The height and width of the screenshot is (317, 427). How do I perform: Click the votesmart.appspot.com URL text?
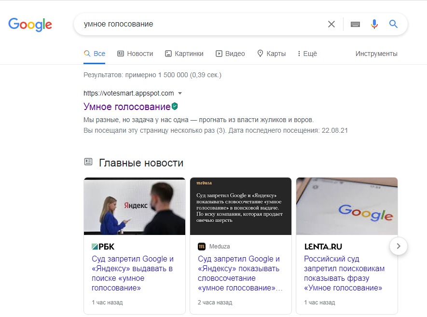(128, 93)
